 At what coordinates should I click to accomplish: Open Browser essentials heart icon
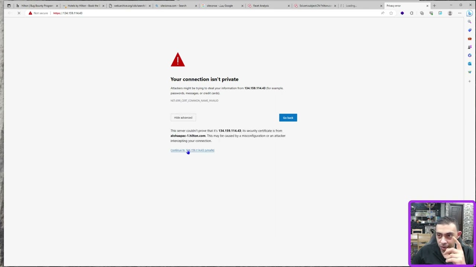pyautogui.click(x=431, y=13)
